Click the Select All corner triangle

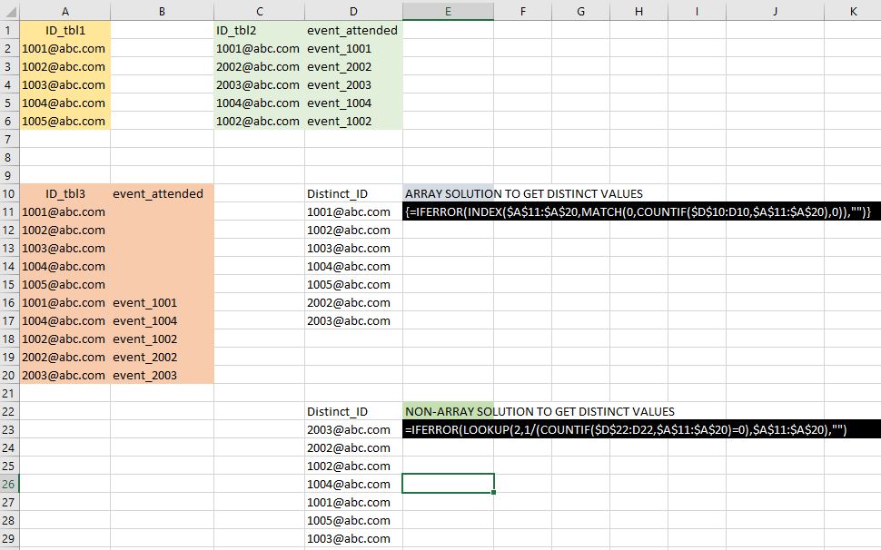pos(10,11)
